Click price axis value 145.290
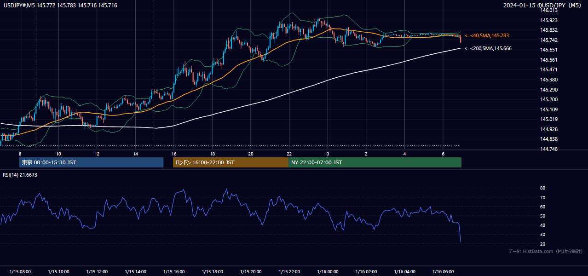Screen dimensions: 588x276 coord(549,90)
